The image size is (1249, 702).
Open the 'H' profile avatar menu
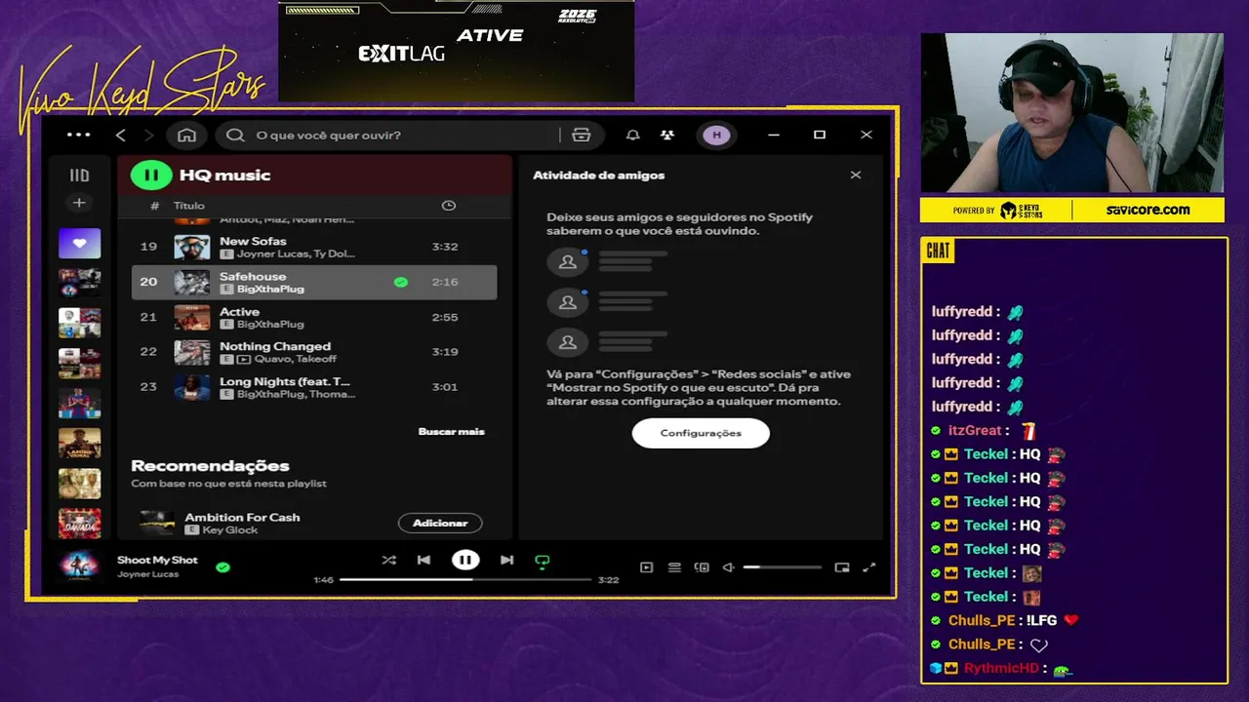point(717,136)
